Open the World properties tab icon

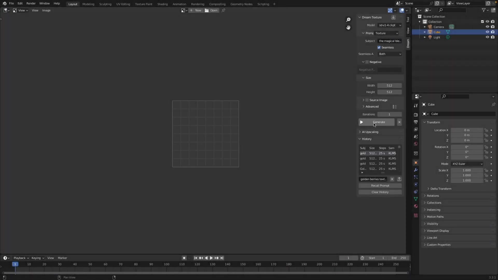click(x=416, y=144)
